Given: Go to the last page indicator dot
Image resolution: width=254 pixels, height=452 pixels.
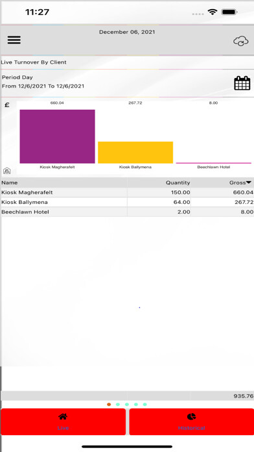Looking at the screenshot, I should pyautogui.click(x=144, y=405).
